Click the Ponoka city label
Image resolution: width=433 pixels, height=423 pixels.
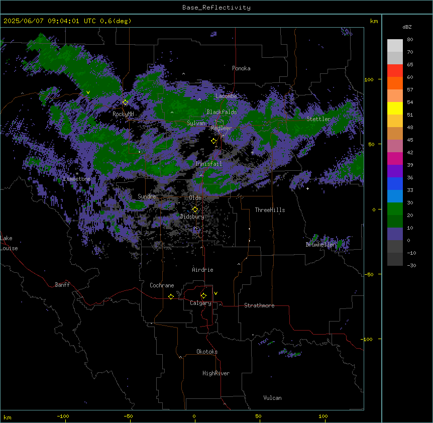coord(241,68)
